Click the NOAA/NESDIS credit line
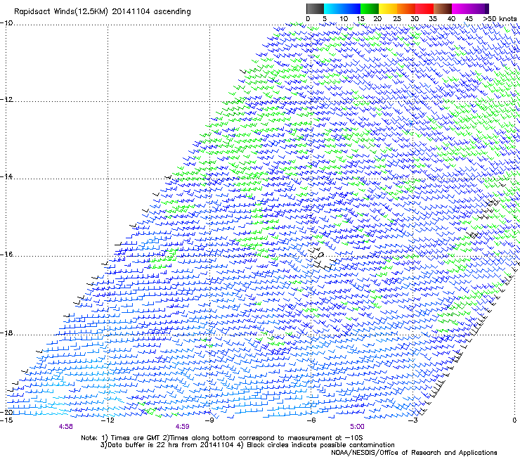The image size is (520, 457). (x=414, y=453)
